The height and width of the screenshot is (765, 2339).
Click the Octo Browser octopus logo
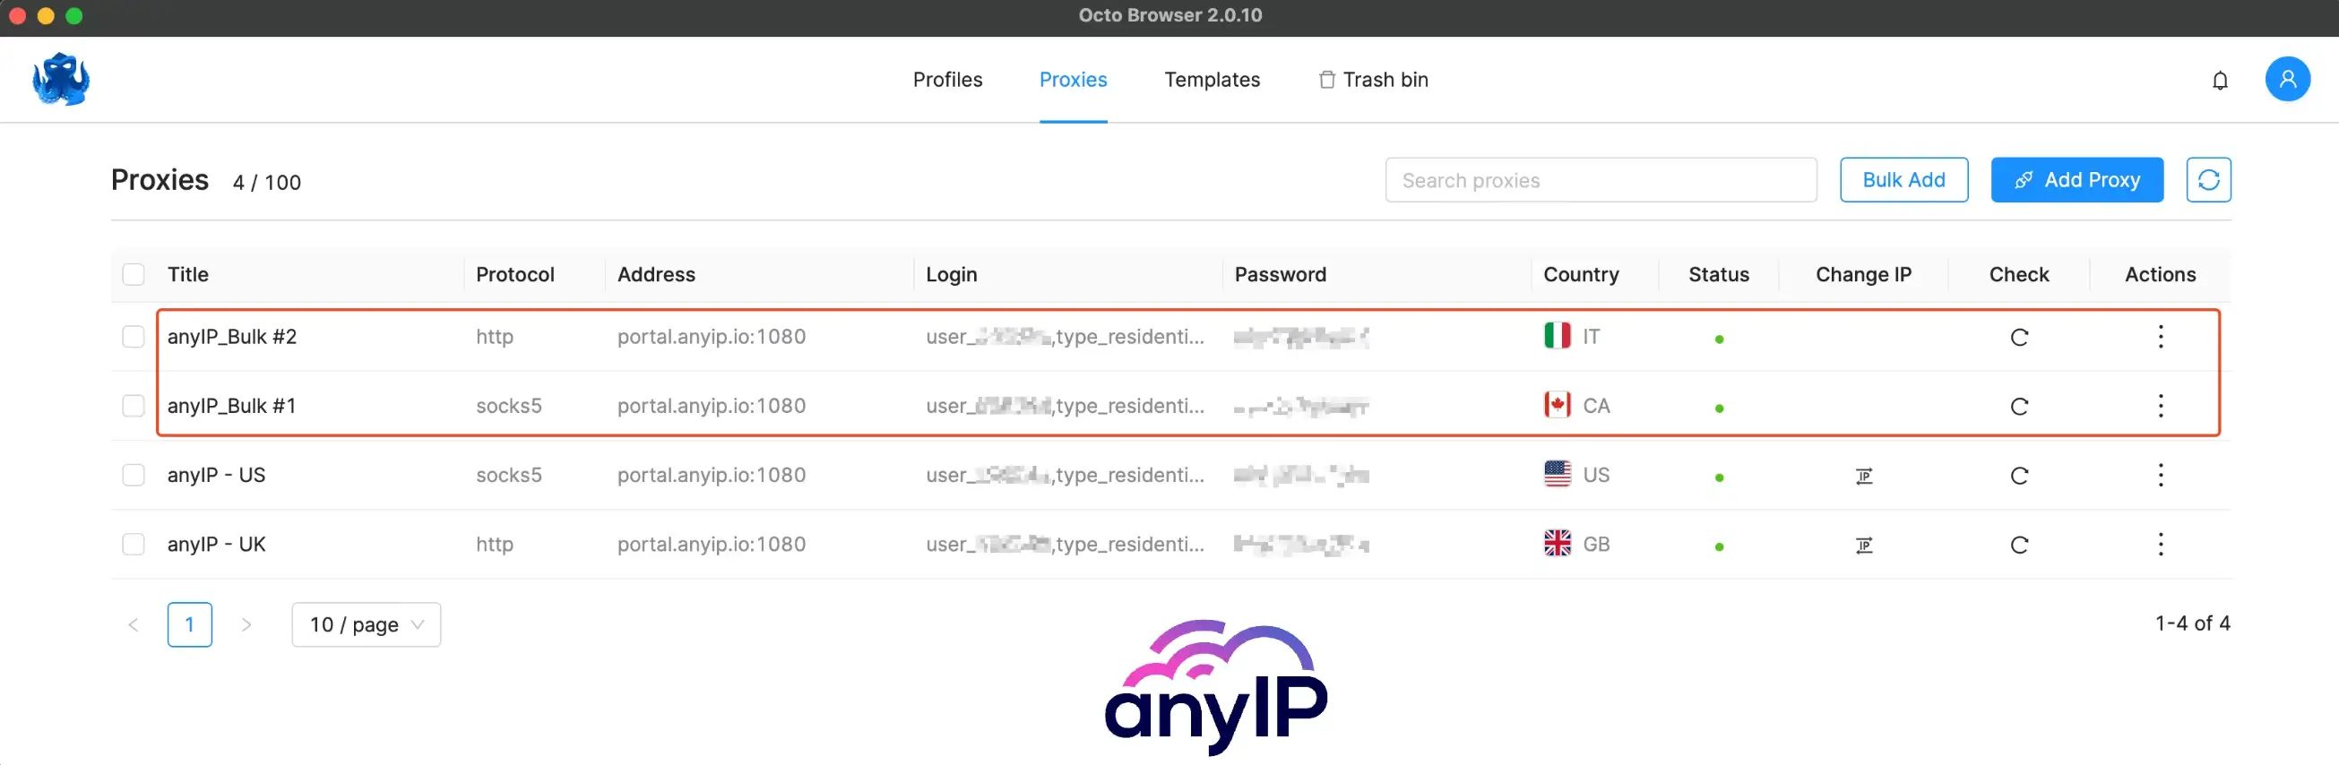(61, 79)
